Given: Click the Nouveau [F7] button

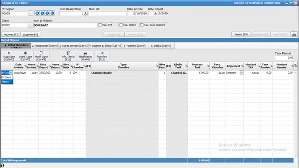Looking at the screenshot, I should (x=11, y=35).
